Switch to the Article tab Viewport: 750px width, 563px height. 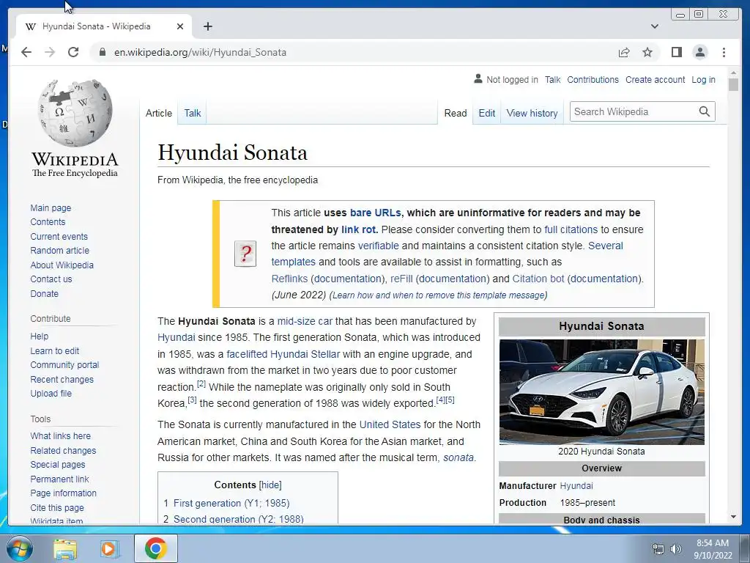[159, 113]
